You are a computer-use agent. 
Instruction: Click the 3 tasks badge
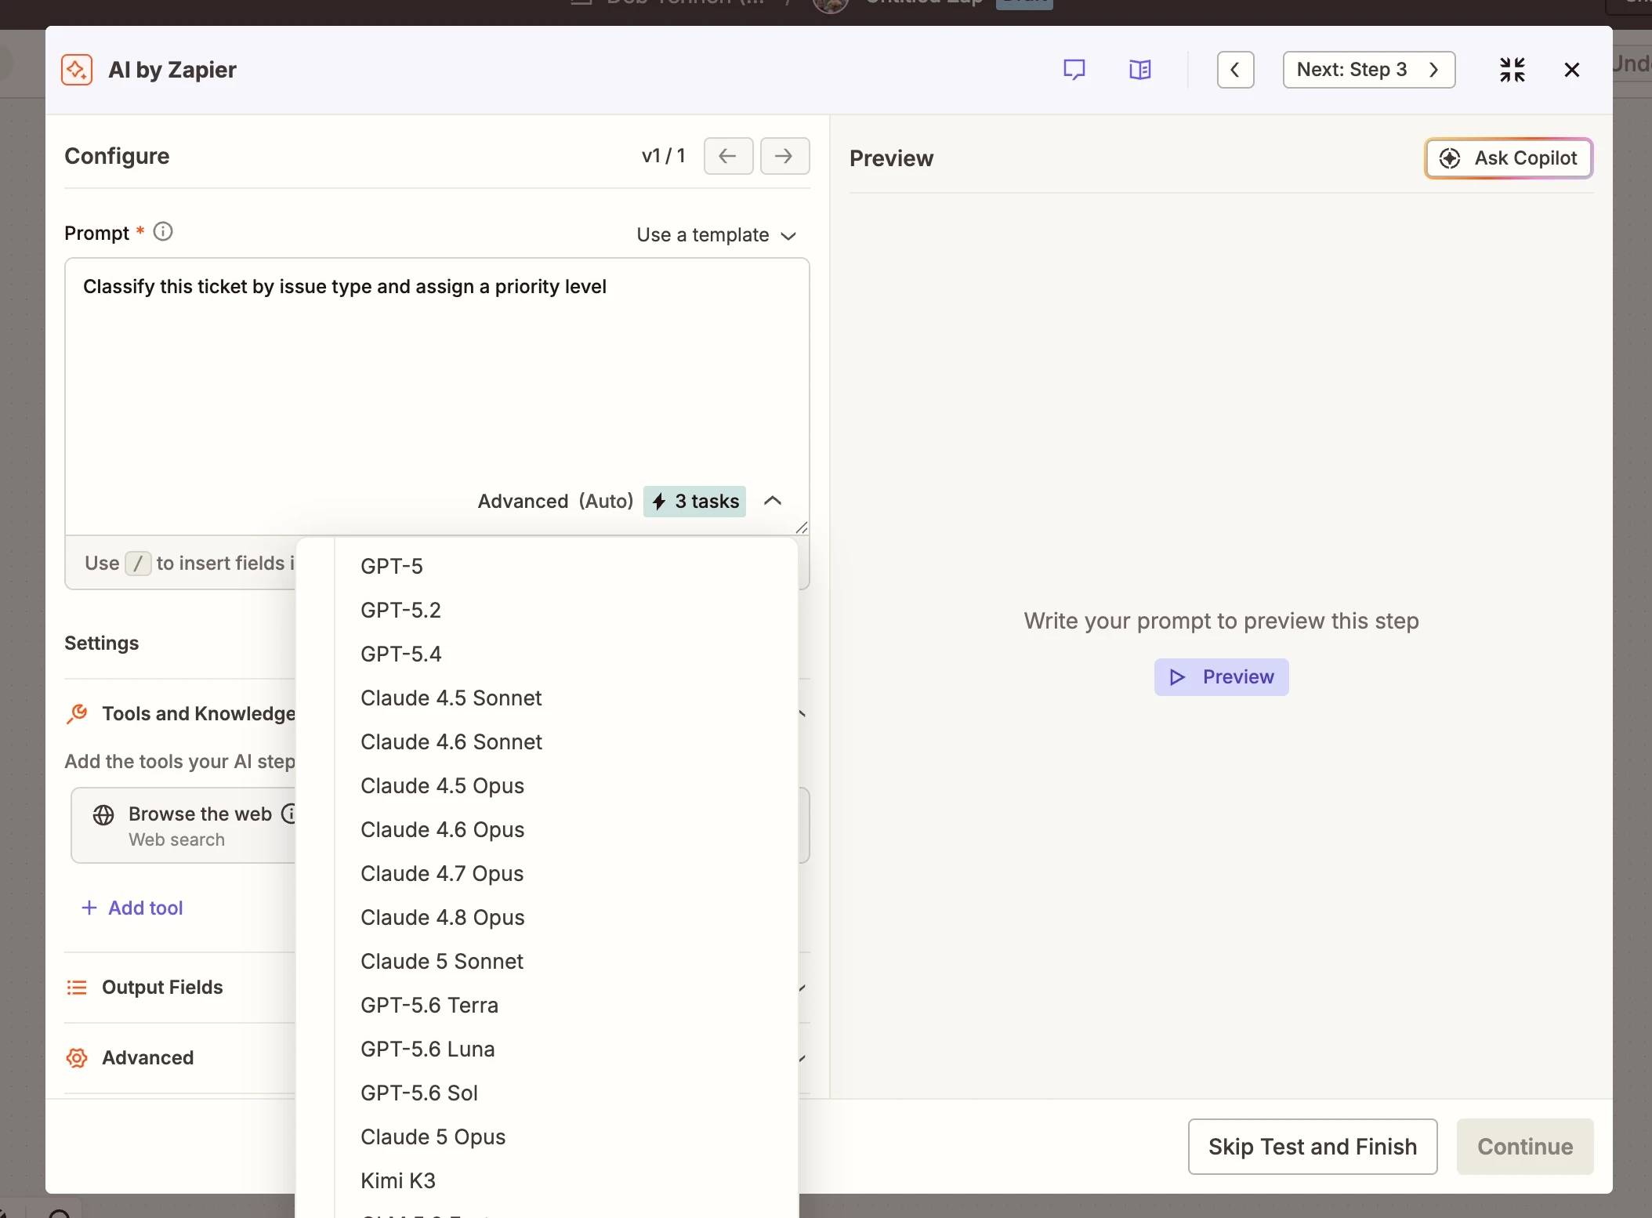pos(694,501)
